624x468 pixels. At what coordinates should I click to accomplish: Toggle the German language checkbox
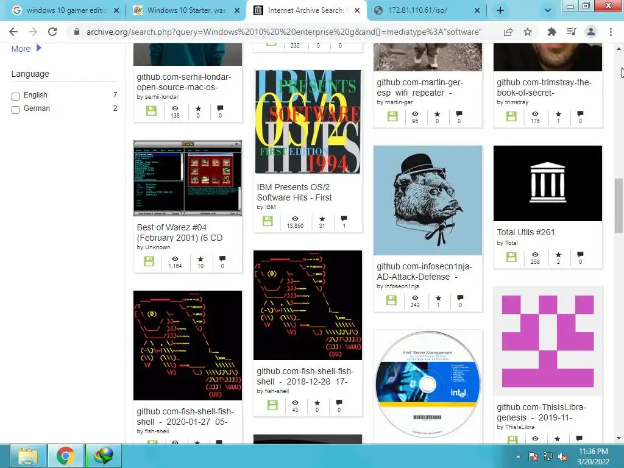pyautogui.click(x=15, y=110)
